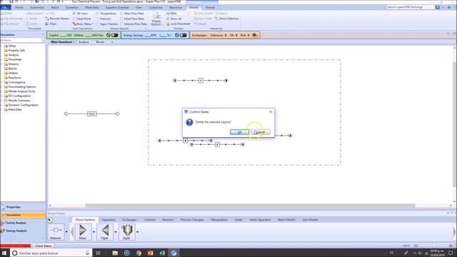Enable the Vapor Fraction checkbox
457x257 pixels.
tap(97, 24)
